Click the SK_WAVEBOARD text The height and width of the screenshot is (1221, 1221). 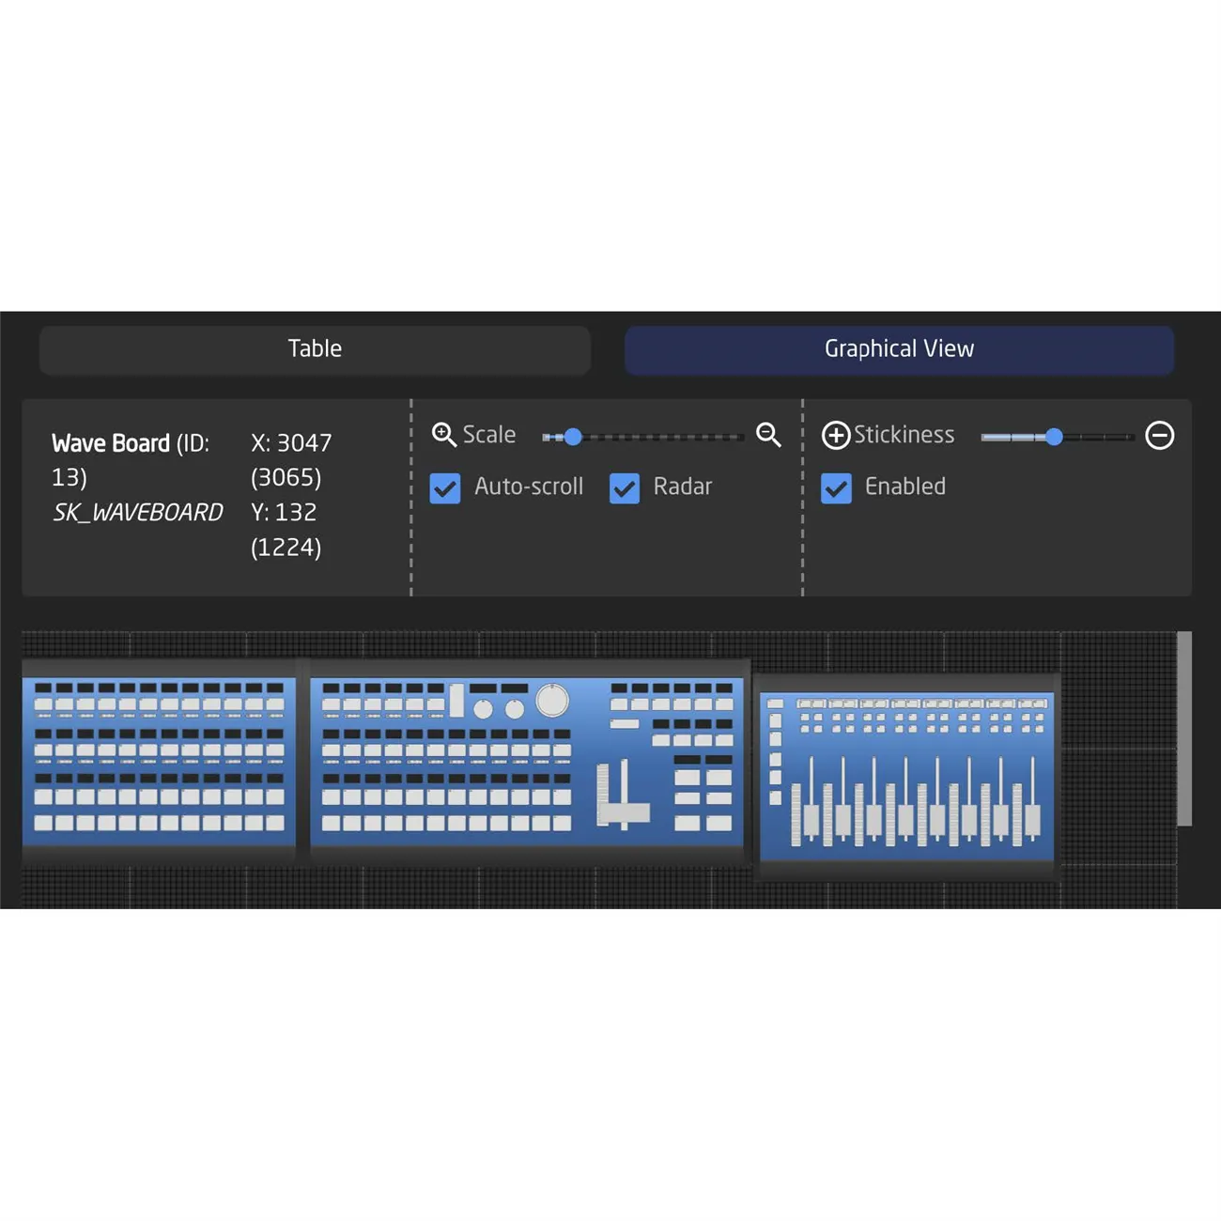(138, 513)
